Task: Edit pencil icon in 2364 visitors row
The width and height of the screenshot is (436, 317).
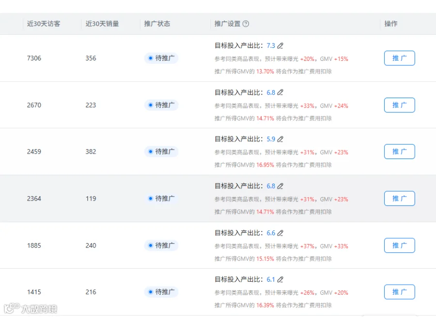Action: 280,186
